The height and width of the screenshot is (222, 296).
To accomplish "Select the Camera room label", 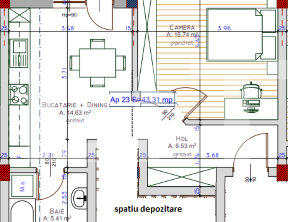I will (x=182, y=28).
